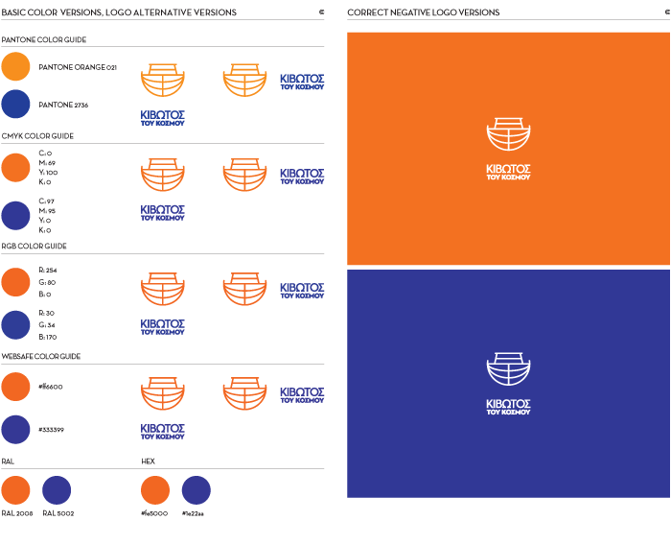Select the Pantone Orange 021 color circle

(x=15, y=66)
